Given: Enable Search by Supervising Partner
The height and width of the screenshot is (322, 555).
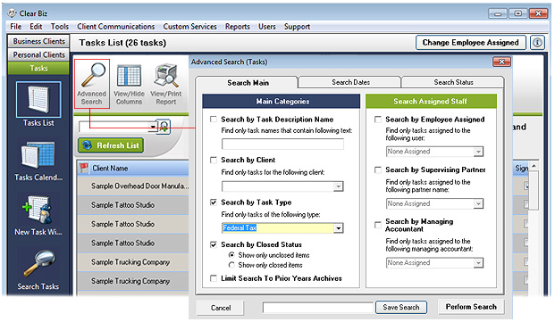Looking at the screenshot, I should click(378, 169).
